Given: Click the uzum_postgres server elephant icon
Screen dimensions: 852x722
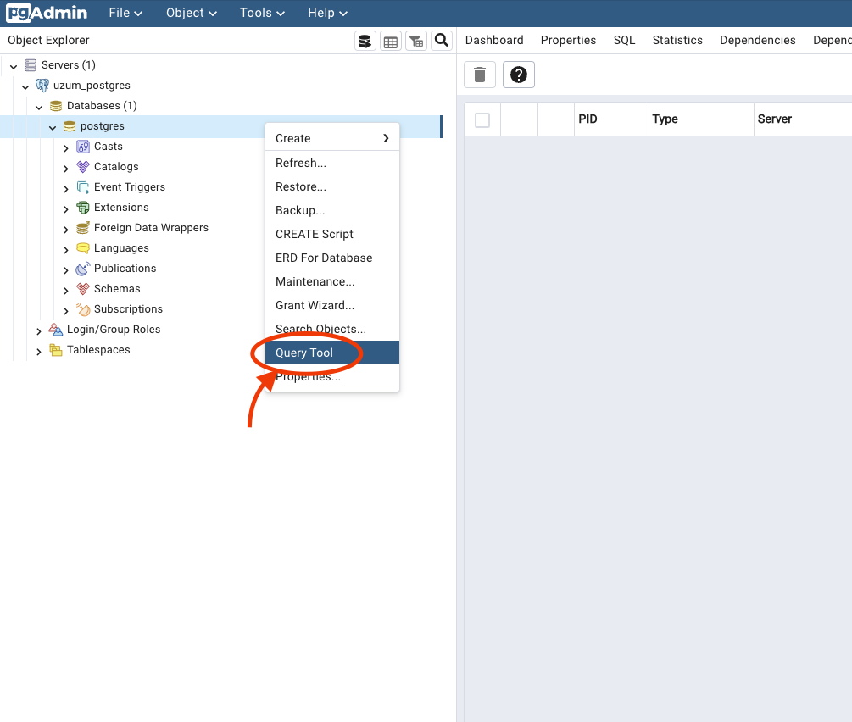Looking at the screenshot, I should click(x=42, y=86).
